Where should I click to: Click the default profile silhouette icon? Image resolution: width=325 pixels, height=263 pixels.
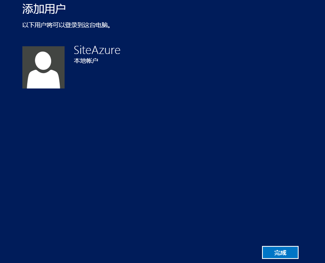click(x=43, y=67)
